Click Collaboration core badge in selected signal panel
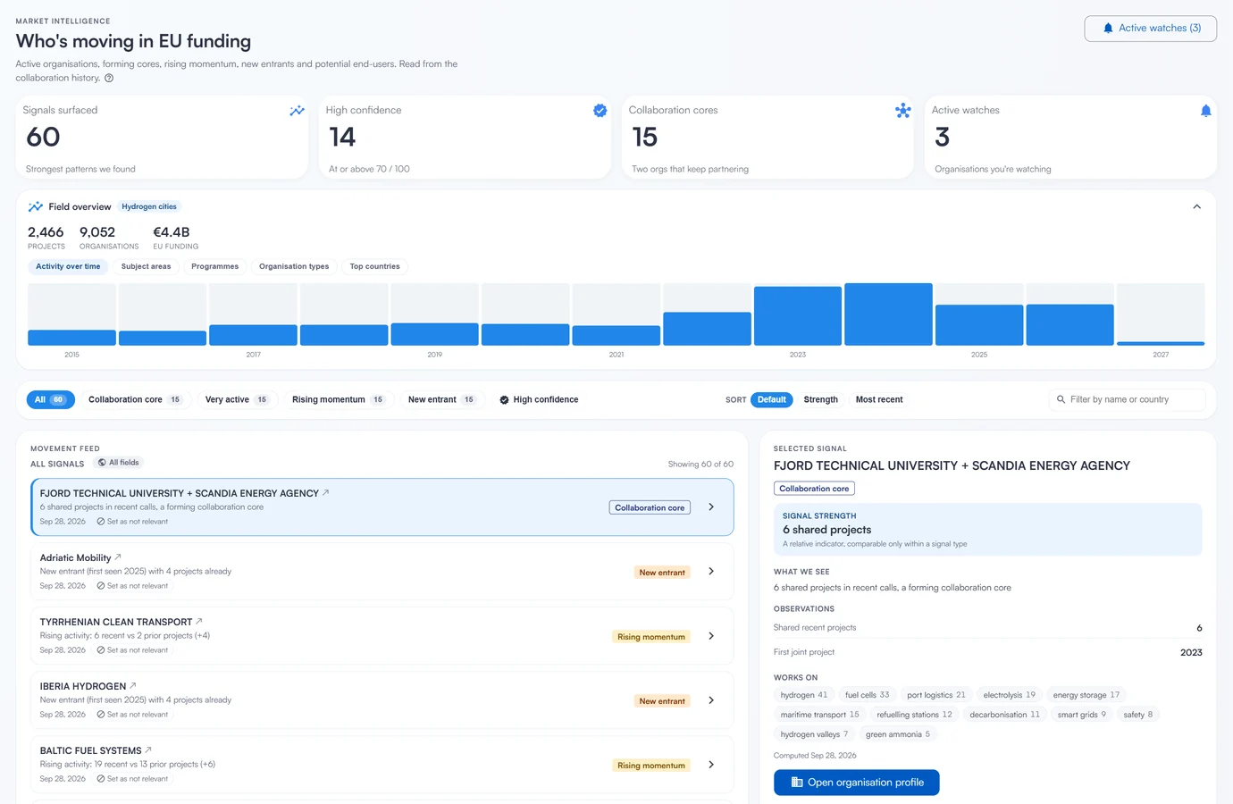The image size is (1233, 804). (x=814, y=489)
